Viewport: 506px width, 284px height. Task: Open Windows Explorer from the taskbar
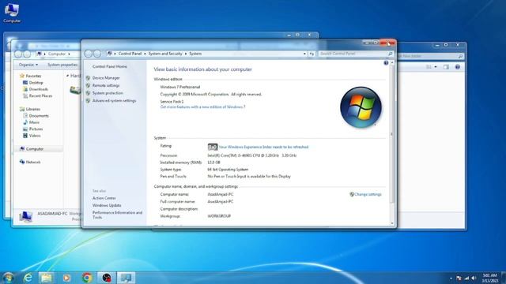46,278
